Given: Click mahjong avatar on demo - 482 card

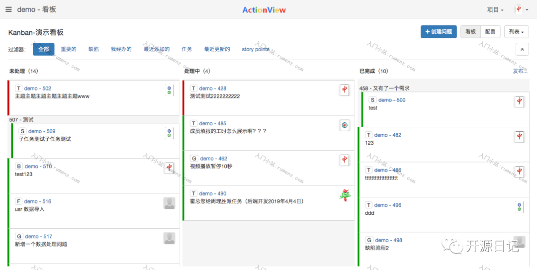Looking at the screenshot, I should coord(520,137).
